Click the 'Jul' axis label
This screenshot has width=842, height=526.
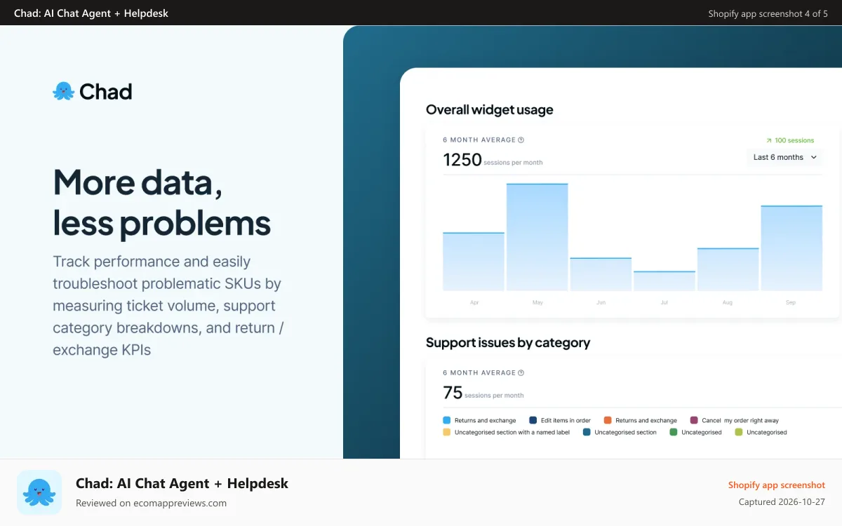664,302
